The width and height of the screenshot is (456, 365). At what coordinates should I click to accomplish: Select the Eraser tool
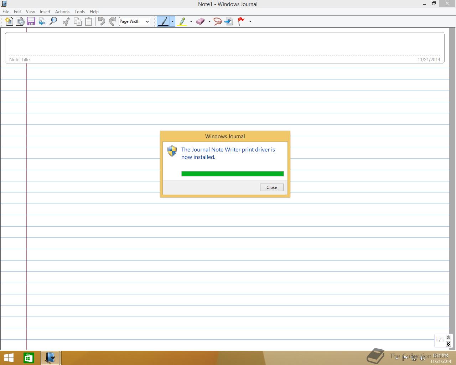click(201, 21)
